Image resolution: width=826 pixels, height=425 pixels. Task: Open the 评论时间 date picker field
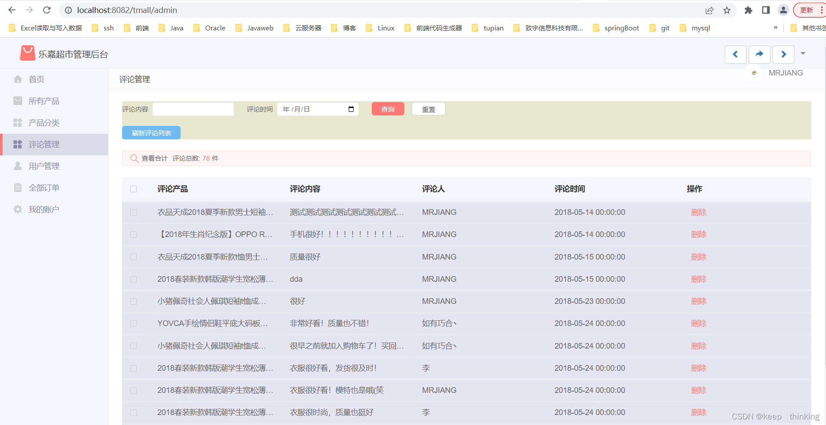(318, 109)
